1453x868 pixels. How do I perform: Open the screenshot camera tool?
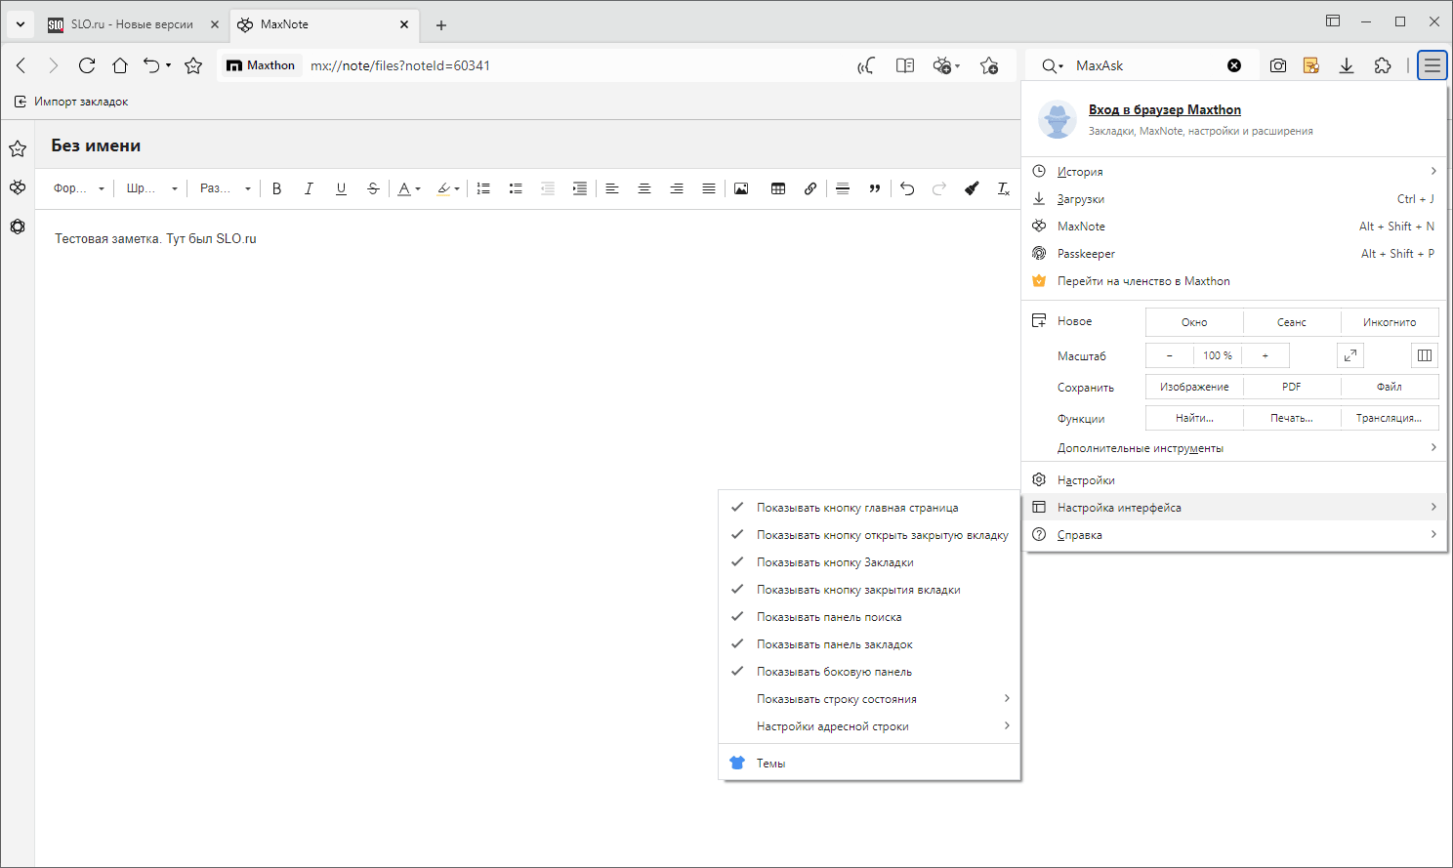1277,65
